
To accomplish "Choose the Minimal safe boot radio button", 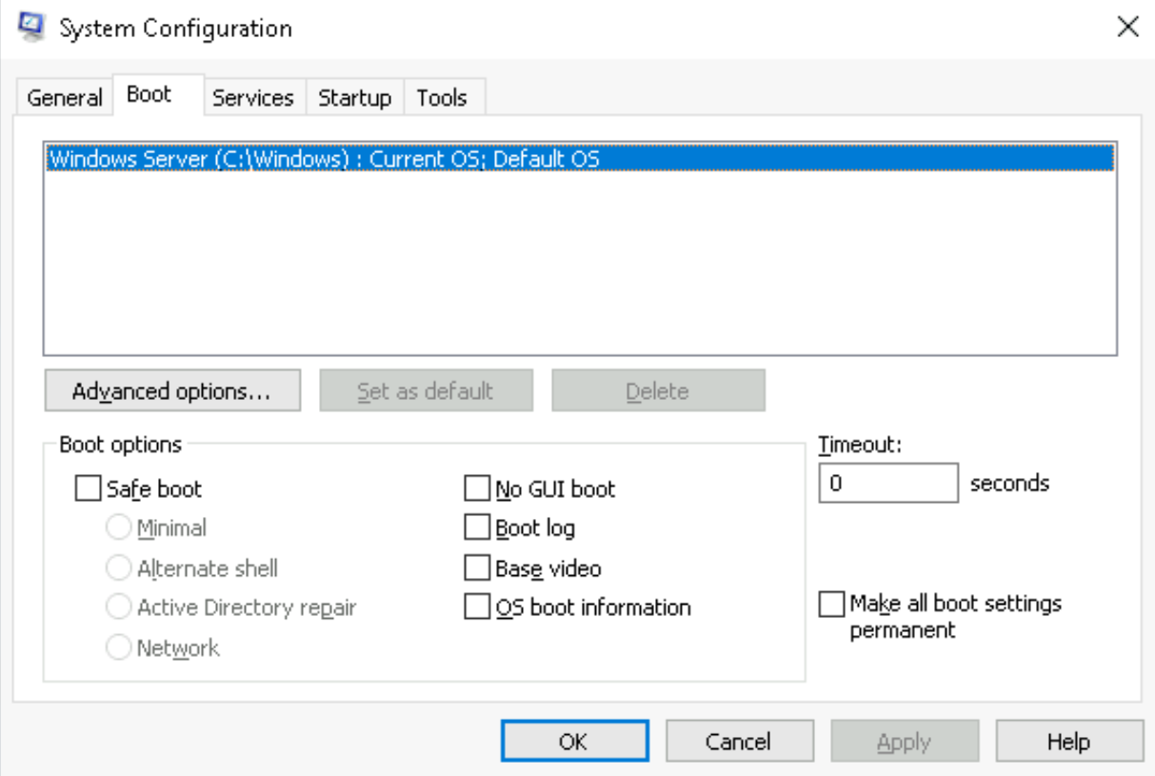I will [x=119, y=527].
